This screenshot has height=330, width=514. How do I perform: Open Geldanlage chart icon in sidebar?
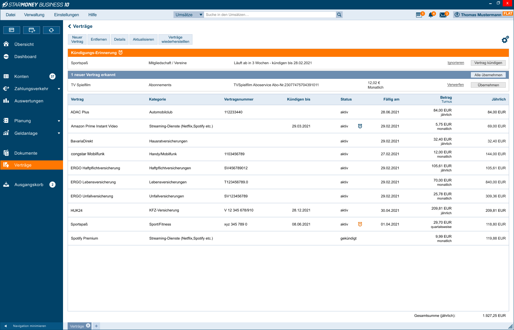click(6, 133)
